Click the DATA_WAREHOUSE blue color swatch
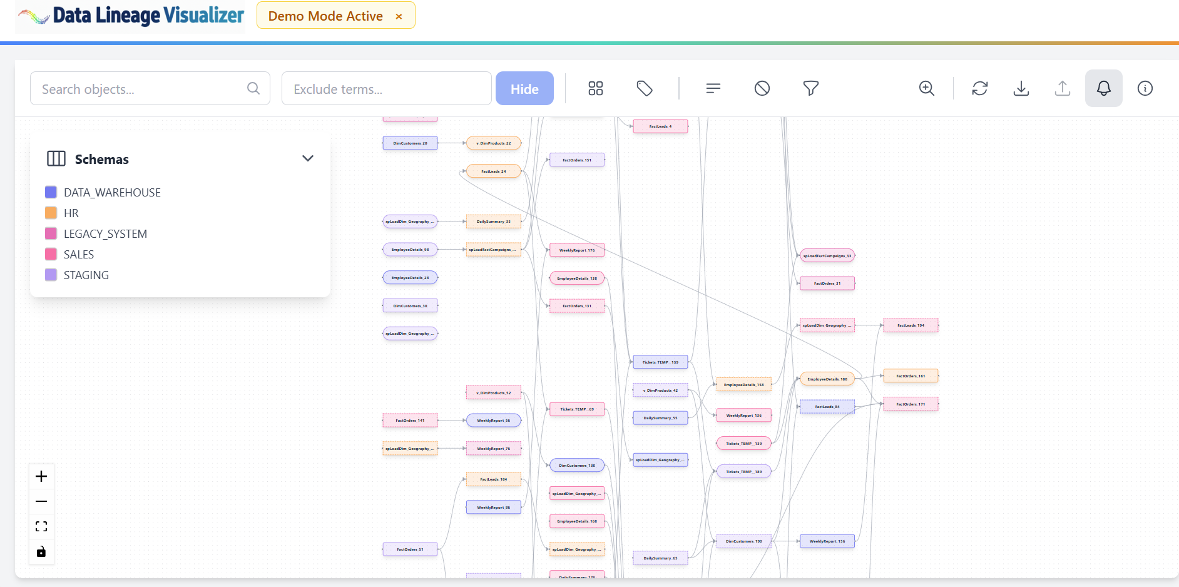The image size is (1179, 587). (51, 192)
